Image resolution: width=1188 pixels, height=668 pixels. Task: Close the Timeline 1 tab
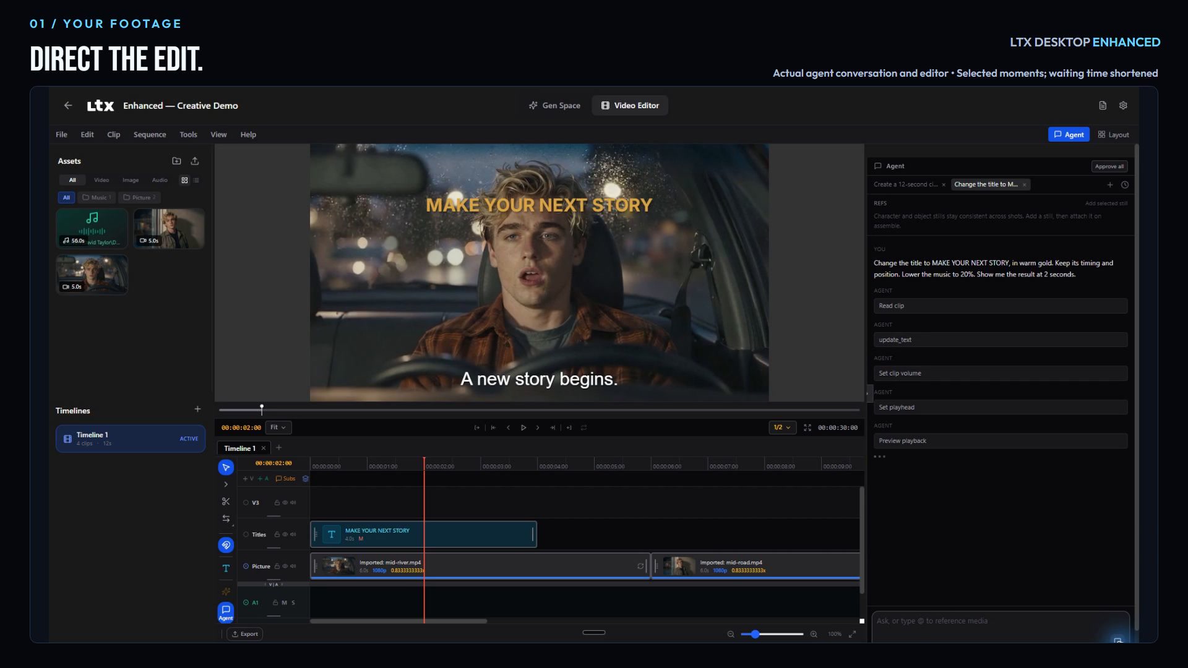[x=264, y=448]
